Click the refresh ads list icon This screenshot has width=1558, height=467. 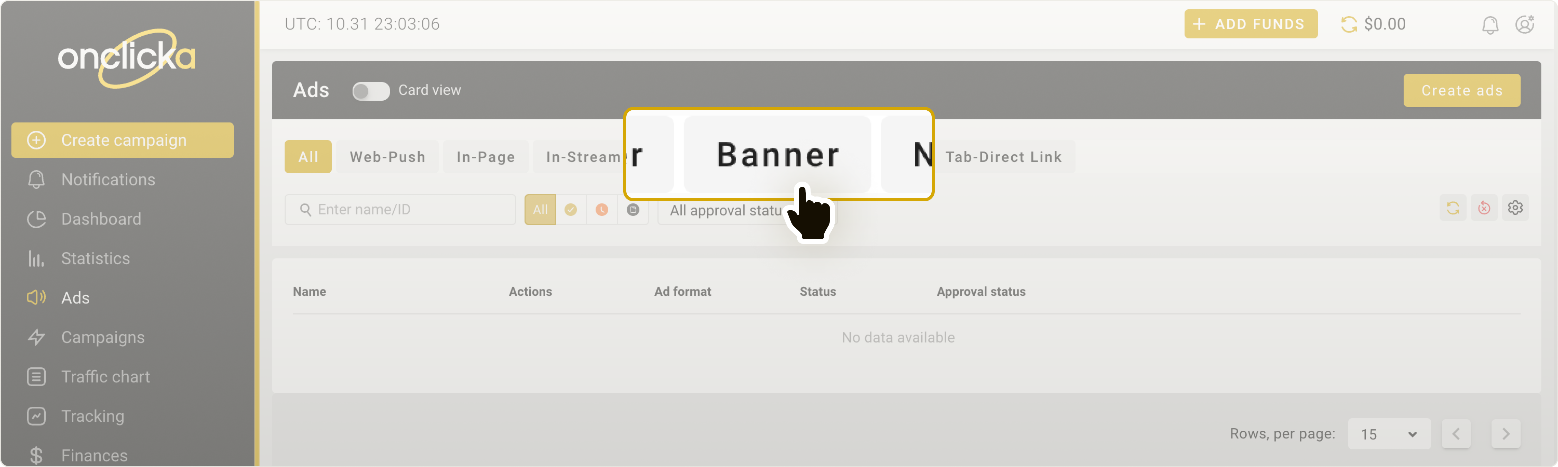tap(1454, 207)
